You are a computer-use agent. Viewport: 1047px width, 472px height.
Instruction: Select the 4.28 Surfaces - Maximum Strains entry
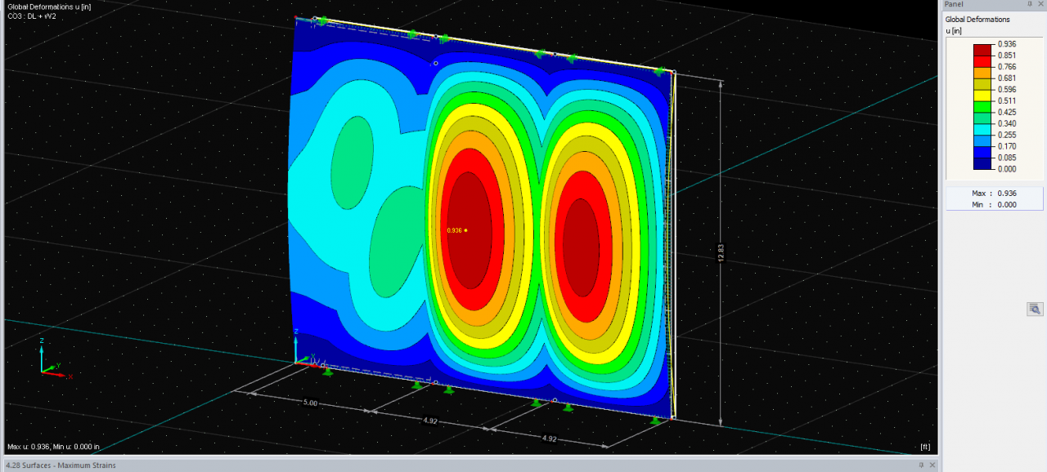[61, 465]
